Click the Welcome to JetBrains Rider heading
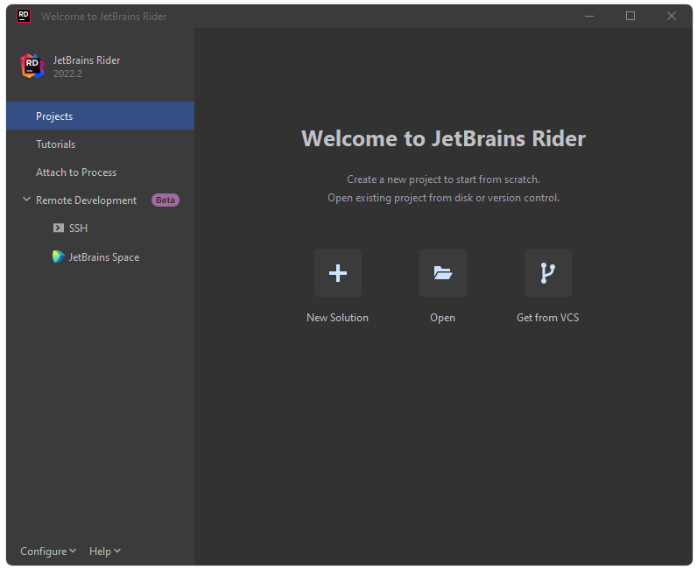Image resolution: width=697 pixels, height=569 pixels. point(443,138)
